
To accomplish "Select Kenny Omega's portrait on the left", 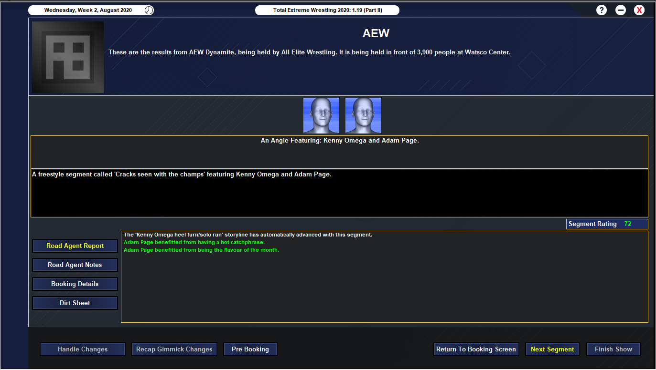I will [321, 115].
